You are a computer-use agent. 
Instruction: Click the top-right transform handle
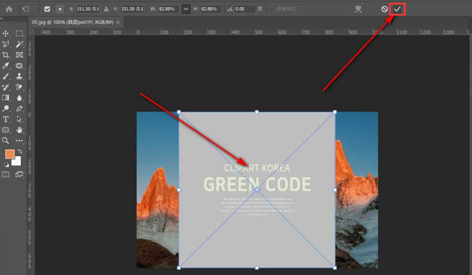tap(335, 112)
